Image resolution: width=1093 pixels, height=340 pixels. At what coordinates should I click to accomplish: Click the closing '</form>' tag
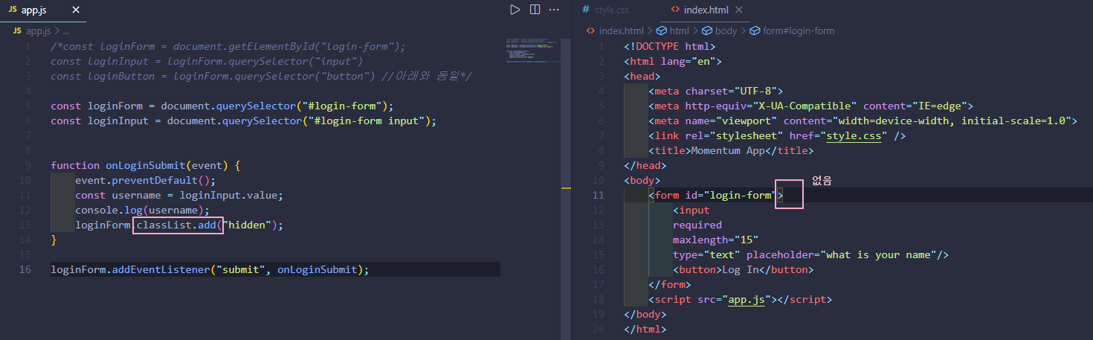[x=670, y=284]
